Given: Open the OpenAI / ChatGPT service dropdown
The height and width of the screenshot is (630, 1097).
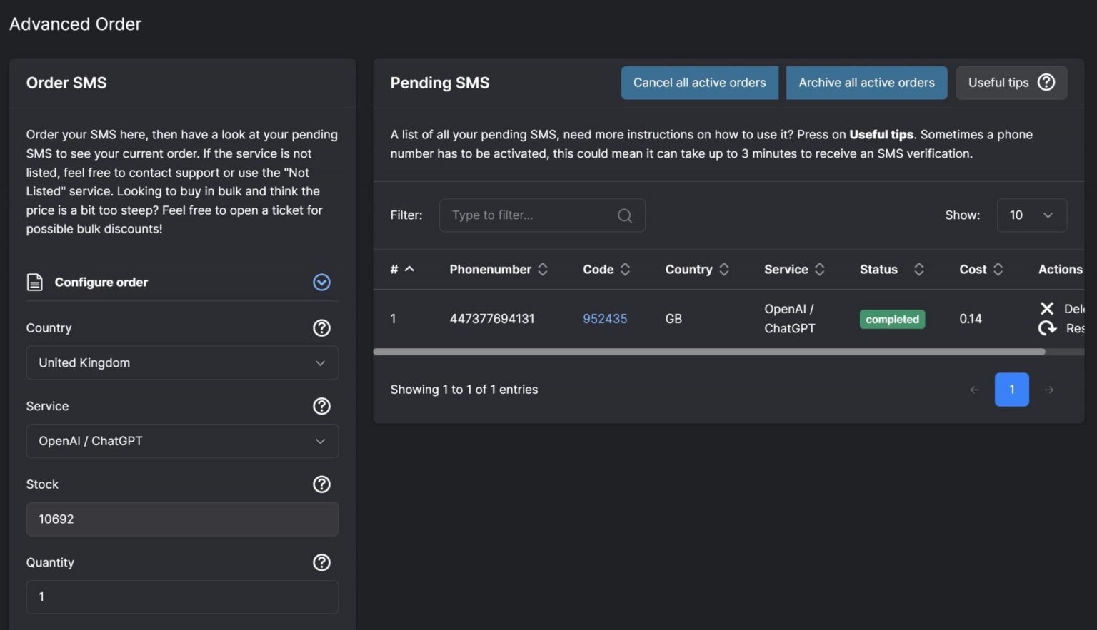Looking at the screenshot, I should [x=182, y=441].
